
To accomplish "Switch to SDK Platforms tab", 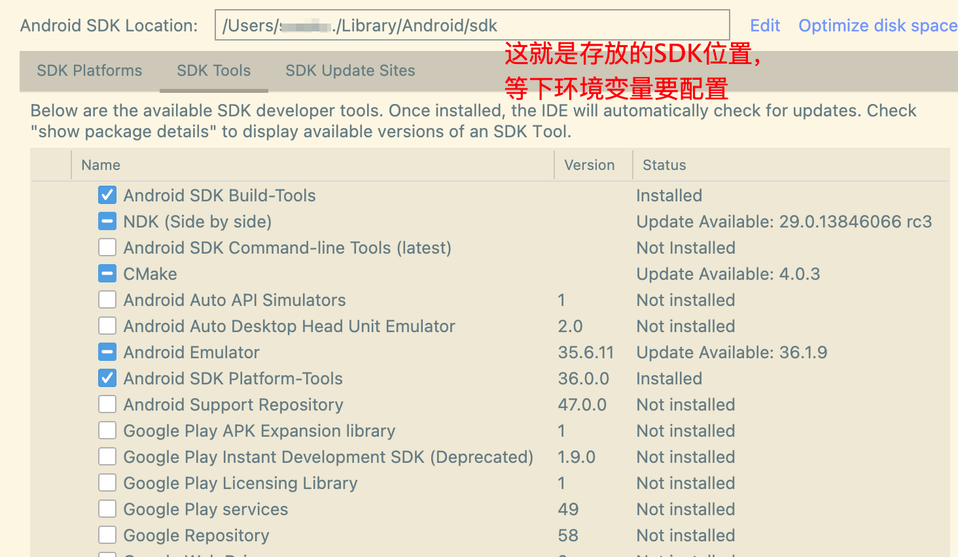I will (x=90, y=71).
